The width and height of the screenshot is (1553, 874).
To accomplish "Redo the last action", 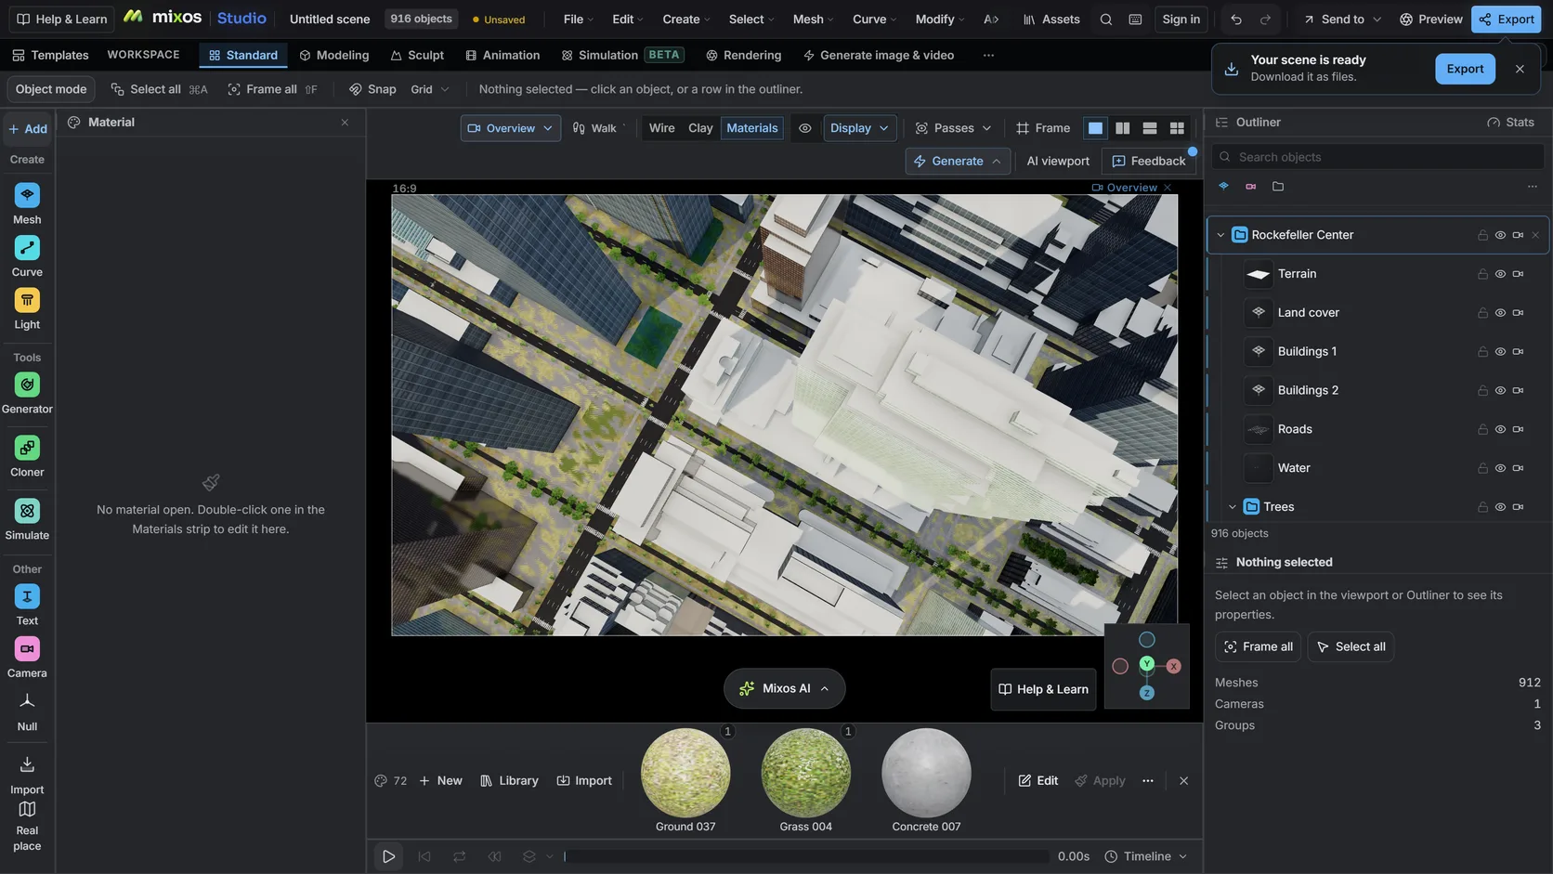I will (x=1265, y=20).
